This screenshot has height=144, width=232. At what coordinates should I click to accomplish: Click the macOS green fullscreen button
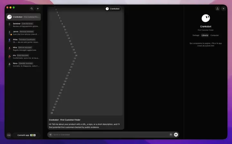(14, 7)
